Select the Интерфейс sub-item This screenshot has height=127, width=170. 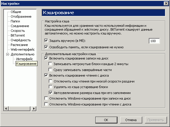(24, 59)
